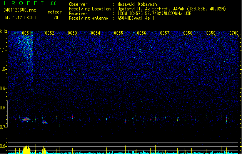This screenshot has height=154, width=242.
Task: Click the 0659 time marker
Action: point(211,33)
